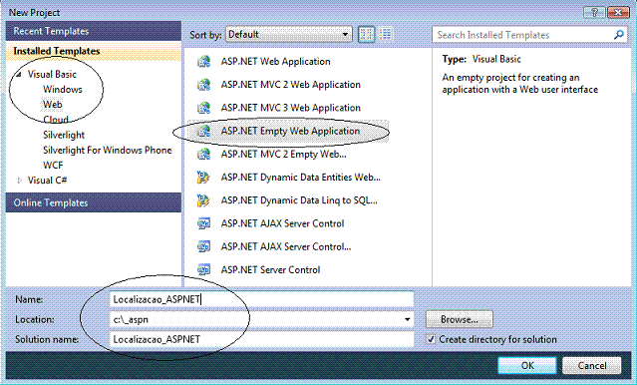Toggle Create directory for solution checkbox

click(x=431, y=339)
